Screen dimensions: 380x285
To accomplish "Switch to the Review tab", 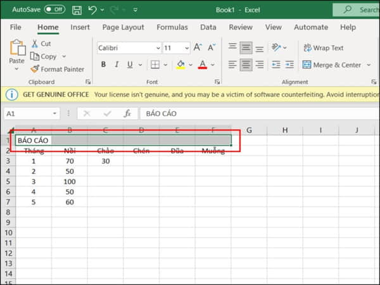I will pos(241,27).
